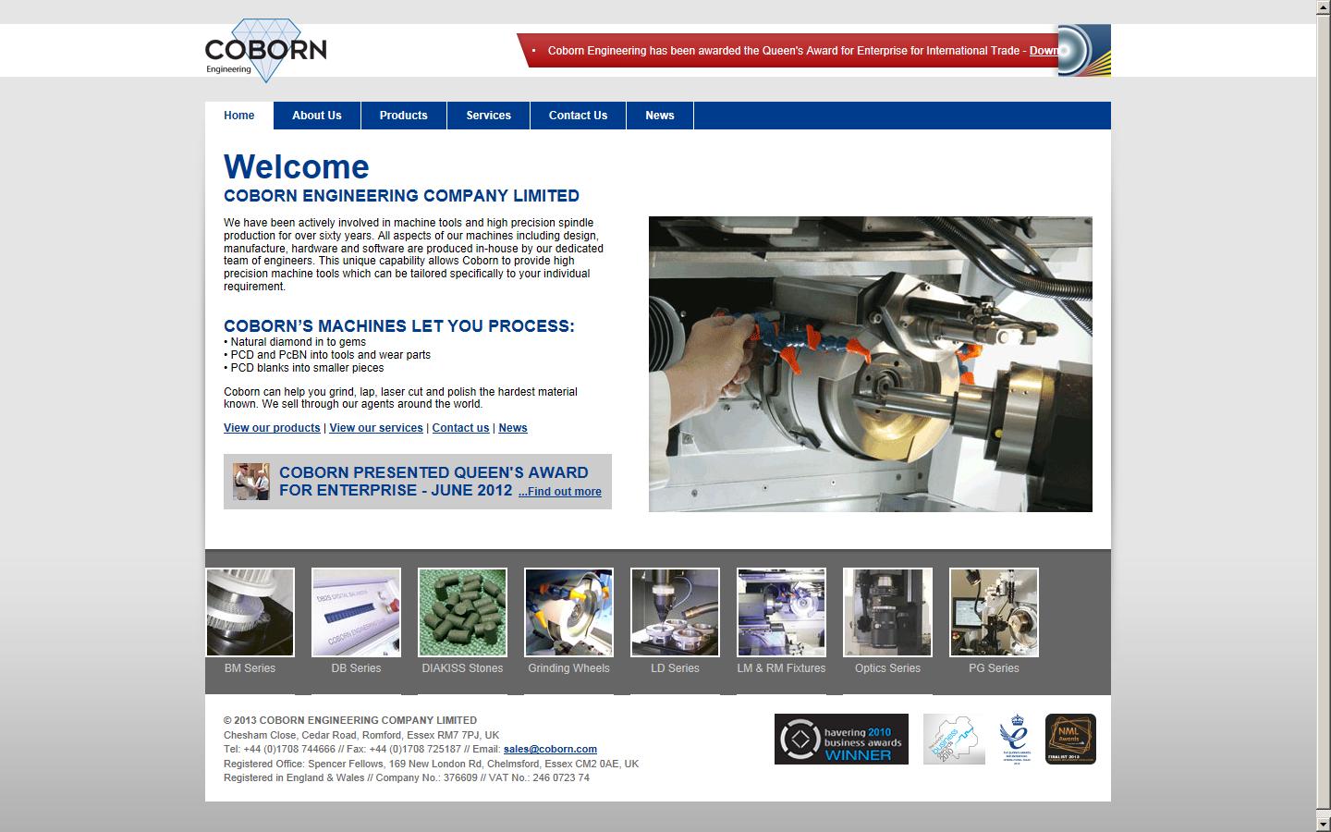Screen dimensions: 1331x832
Task: Click the Download link in the red banner
Action: [1044, 51]
